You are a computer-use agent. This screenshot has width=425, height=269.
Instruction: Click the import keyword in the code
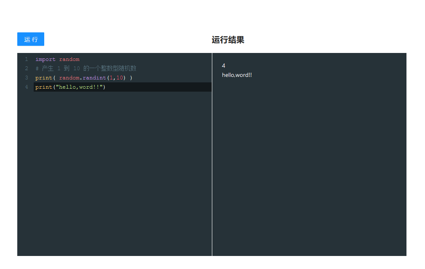(45, 59)
